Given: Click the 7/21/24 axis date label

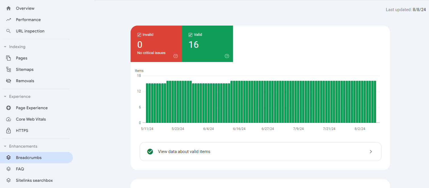Looking at the screenshot, I should (x=329, y=129).
